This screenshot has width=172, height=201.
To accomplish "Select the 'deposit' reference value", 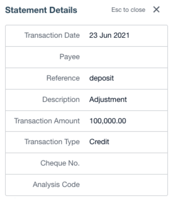I will 101,78.
